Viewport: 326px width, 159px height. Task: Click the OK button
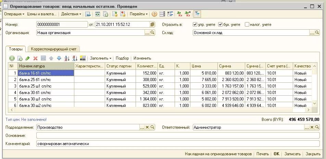(277, 154)
